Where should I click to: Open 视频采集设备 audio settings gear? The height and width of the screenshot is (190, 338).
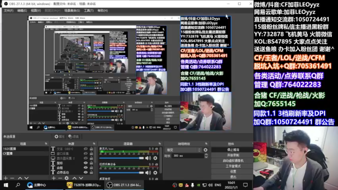155,173
